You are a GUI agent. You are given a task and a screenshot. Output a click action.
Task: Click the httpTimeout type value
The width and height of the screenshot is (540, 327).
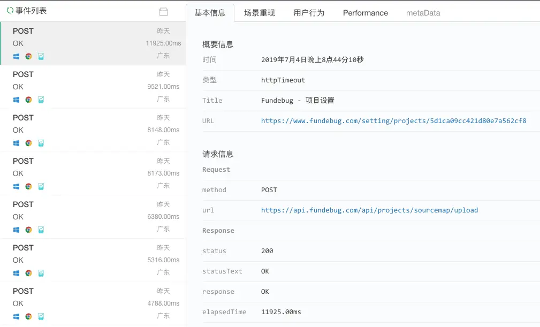(x=283, y=80)
